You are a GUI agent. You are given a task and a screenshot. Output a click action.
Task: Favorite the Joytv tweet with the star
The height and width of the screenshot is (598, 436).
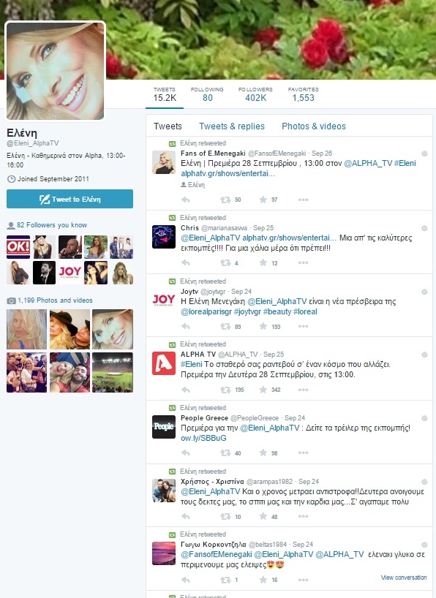pos(263,327)
